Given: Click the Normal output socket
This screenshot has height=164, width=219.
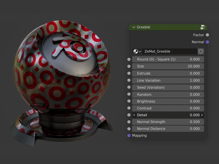Looking at the screenshot, I should (207, 42).
